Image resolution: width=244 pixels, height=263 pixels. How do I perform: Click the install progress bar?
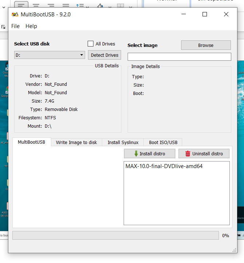[x=116, y=235]
